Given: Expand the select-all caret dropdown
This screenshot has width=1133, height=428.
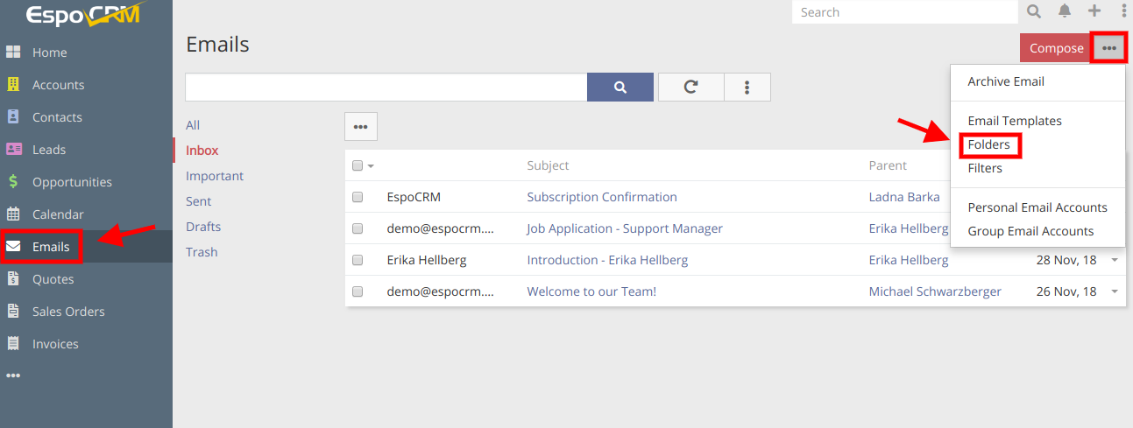Looking at the screenshot, I should (x=371, y=166).
